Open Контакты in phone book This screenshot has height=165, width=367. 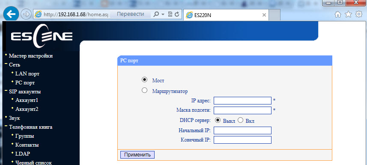pos(27,145)
